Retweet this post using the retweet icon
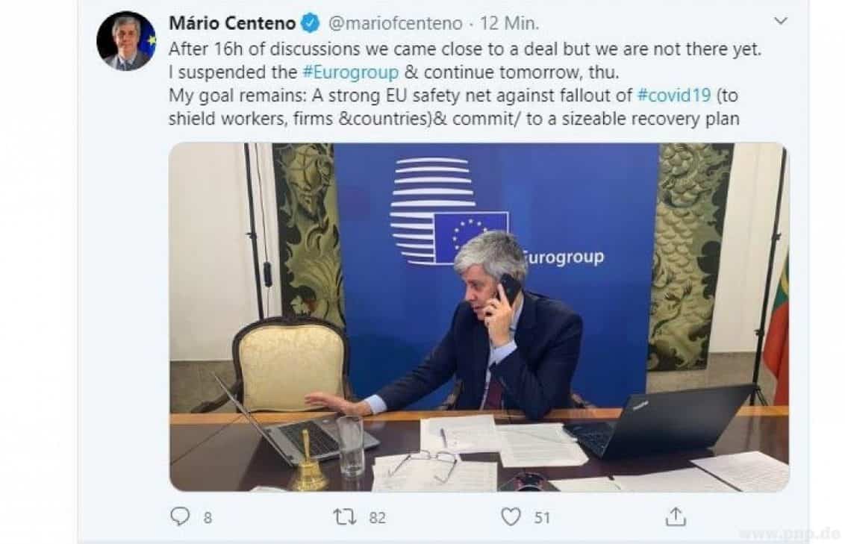The width and height of the screenshot is (845, 544). 344,517
